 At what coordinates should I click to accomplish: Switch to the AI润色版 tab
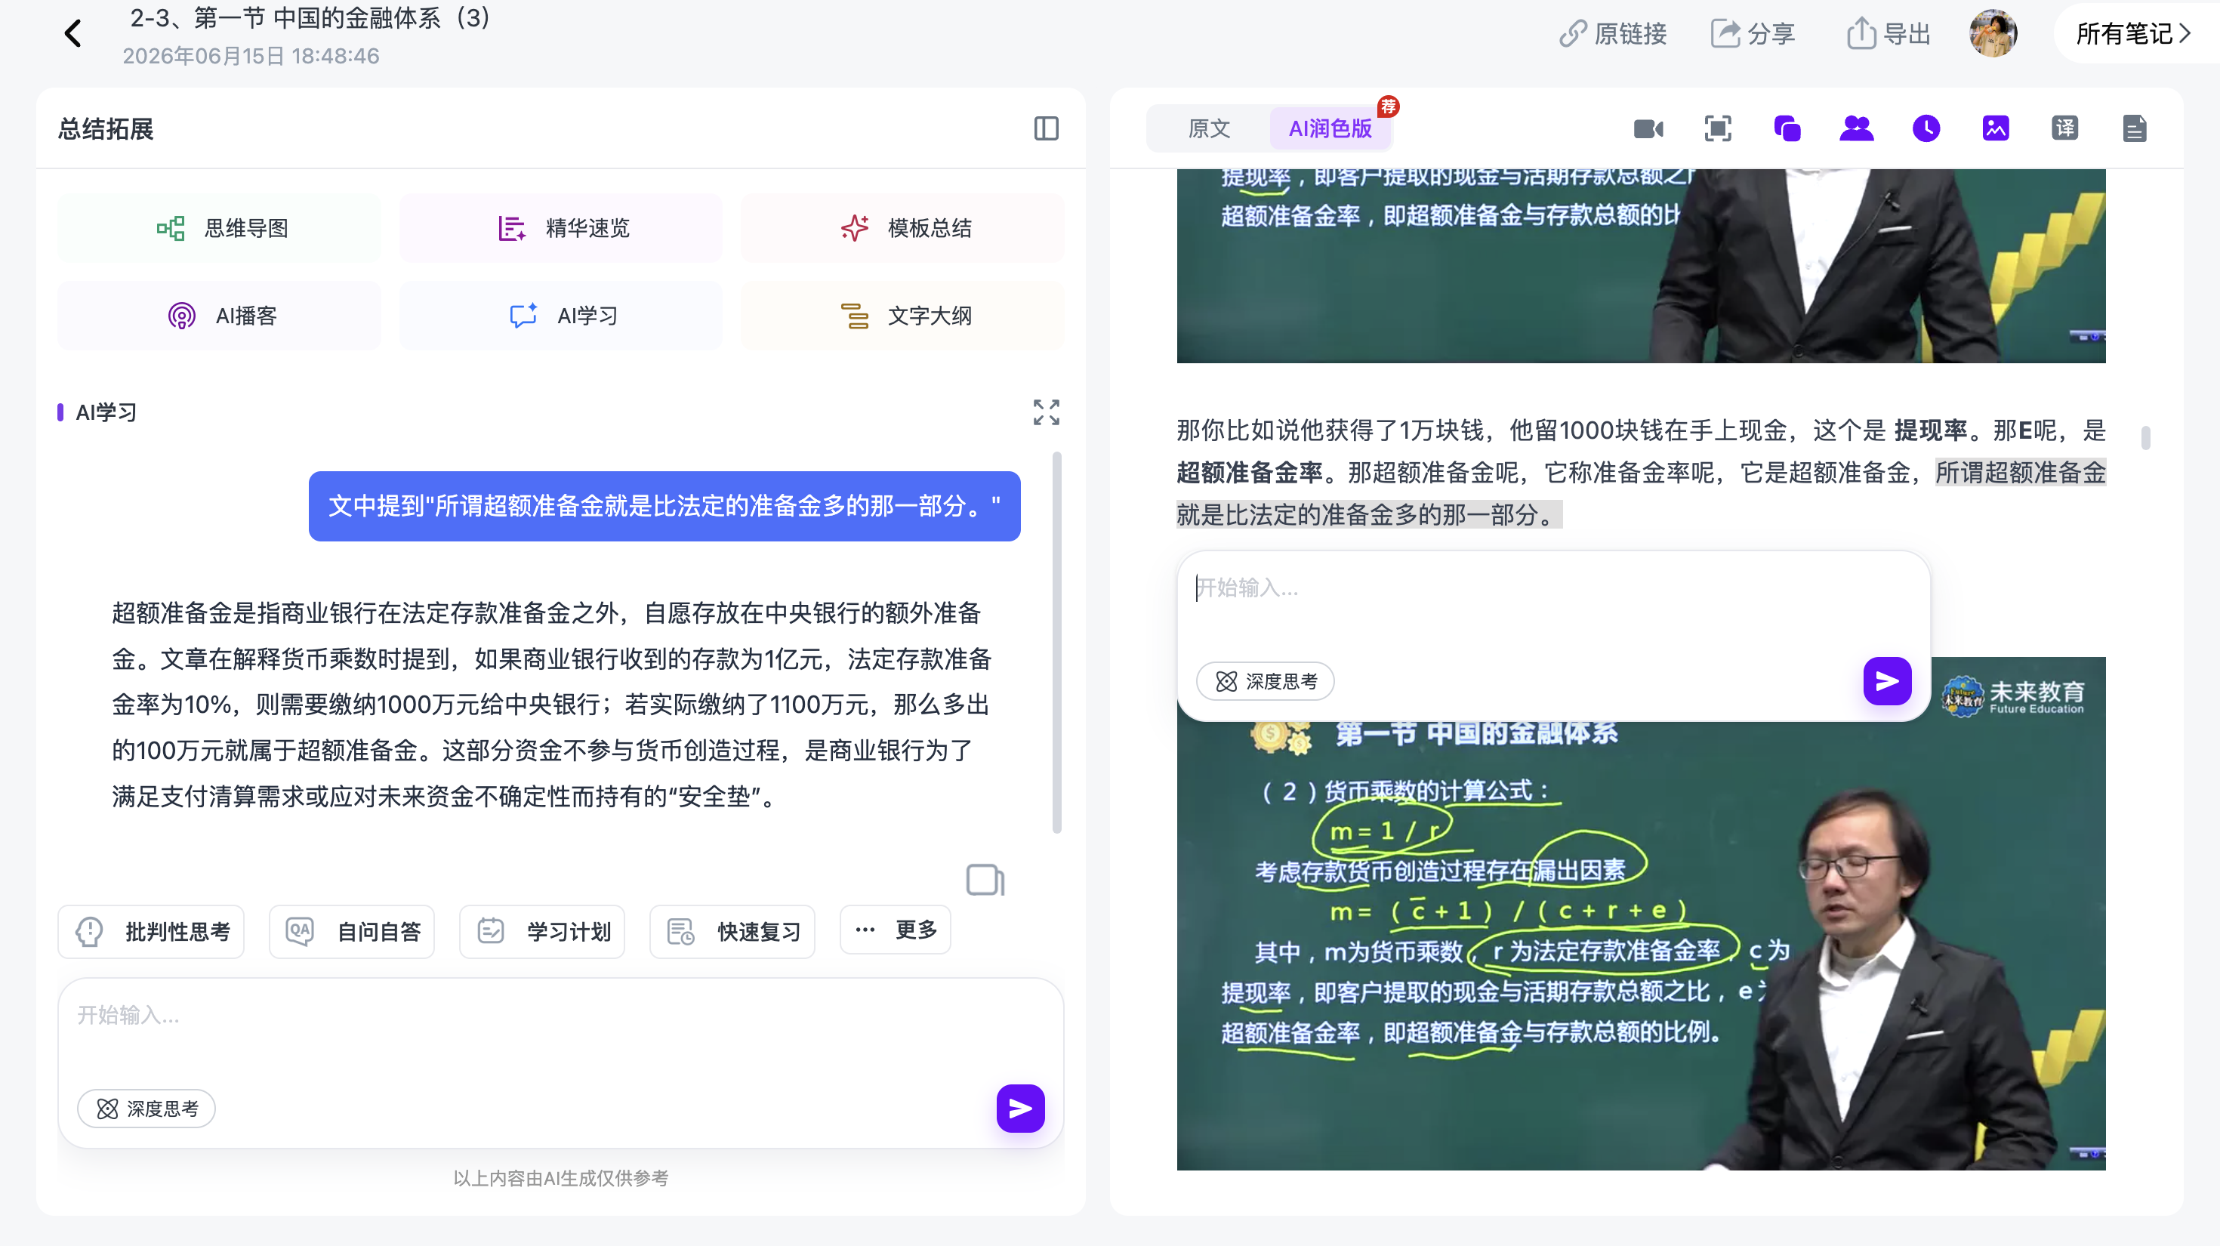click(x=1330, y=128)
